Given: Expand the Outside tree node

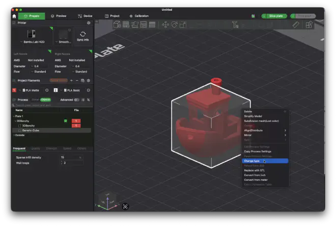Looking at the screenshot, I should (x=14, y=135).
